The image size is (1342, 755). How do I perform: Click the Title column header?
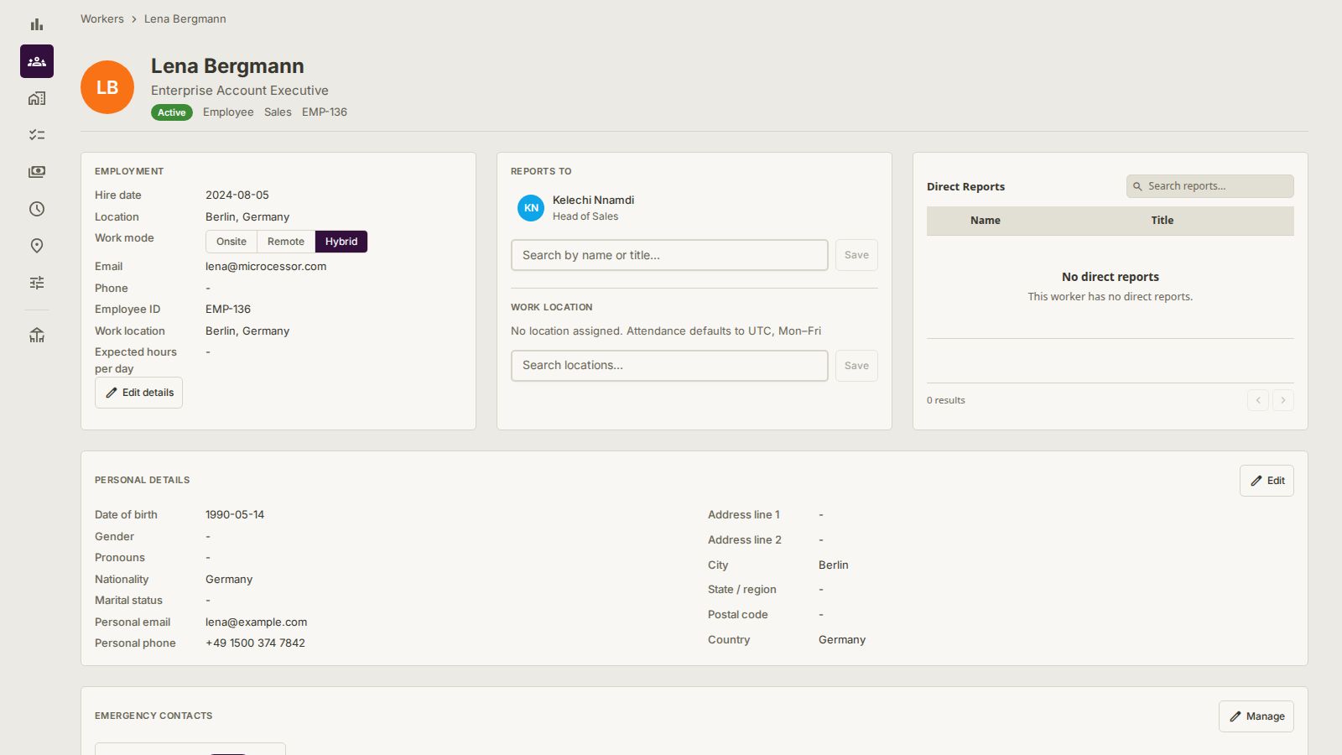tap(1163, 221)
